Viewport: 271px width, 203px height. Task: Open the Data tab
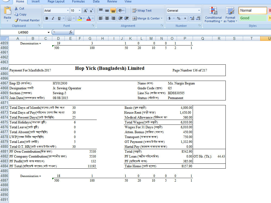coord(96,2)
